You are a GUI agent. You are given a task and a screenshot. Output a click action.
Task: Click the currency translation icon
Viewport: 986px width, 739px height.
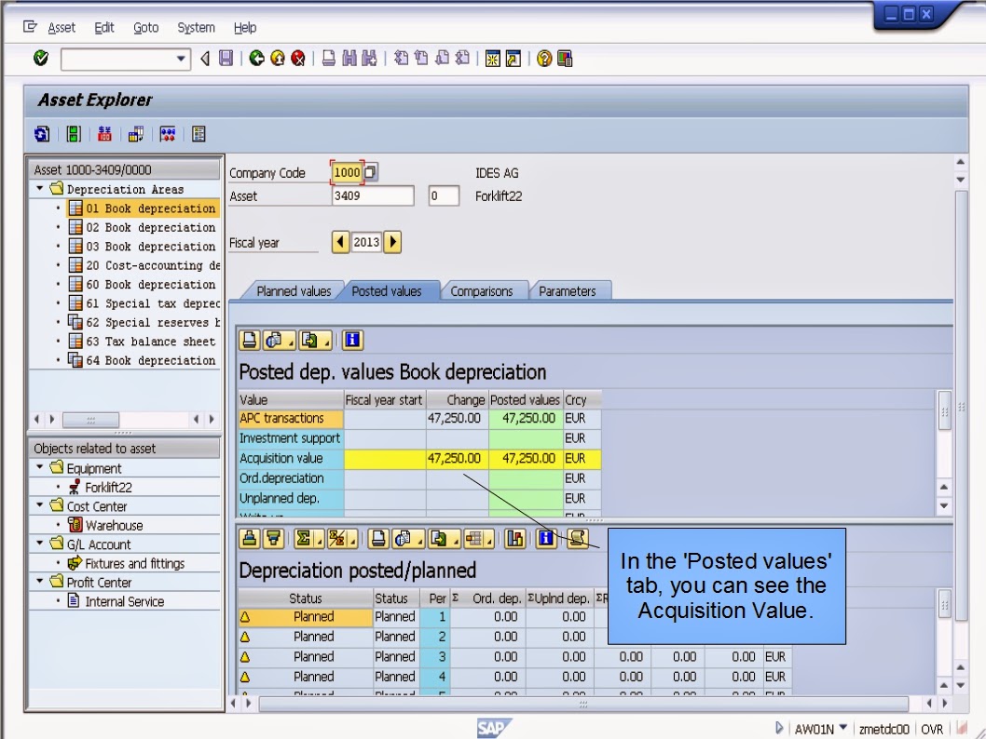click(104, 133)
